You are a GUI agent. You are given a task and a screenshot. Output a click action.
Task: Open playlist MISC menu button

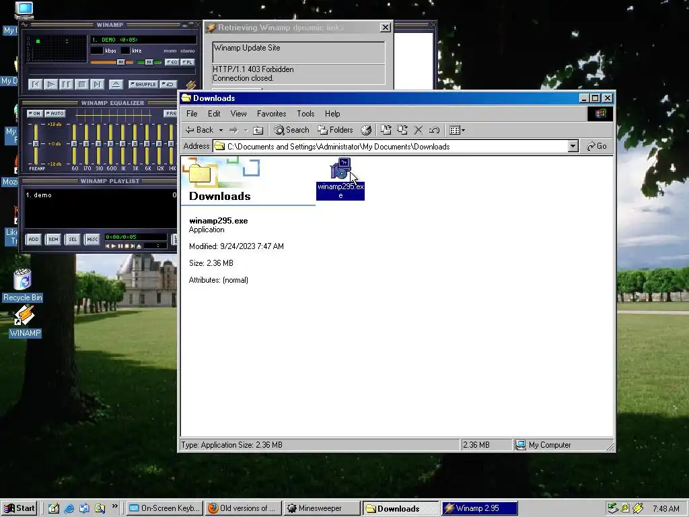[92, 239]
